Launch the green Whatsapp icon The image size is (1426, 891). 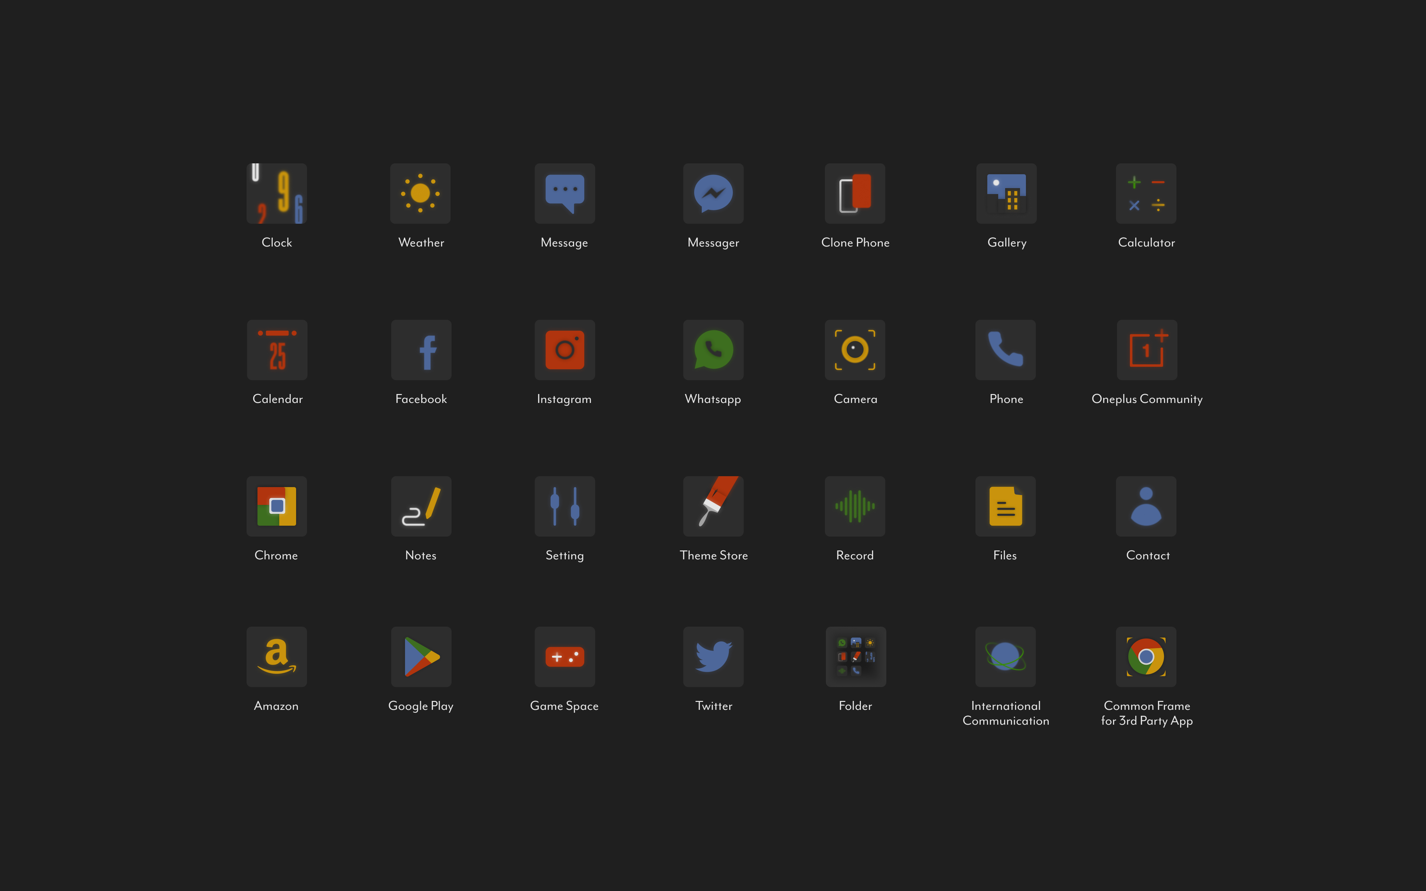point(713,350)
